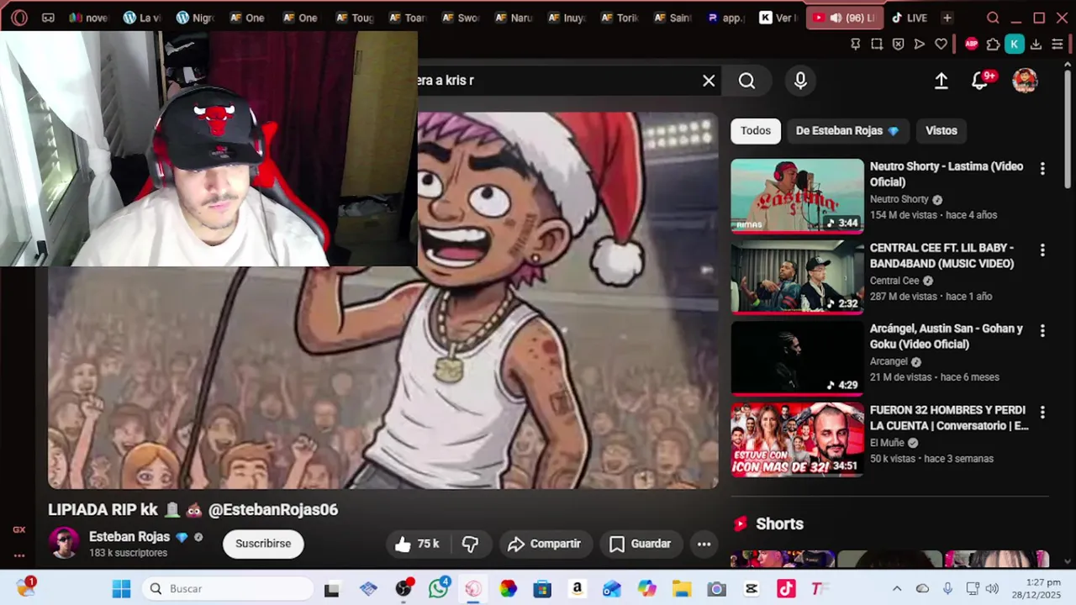Show hidden tray icons chevron
Image resolution: width=1076 pixels, height=605 pixels.
[897, 589]
